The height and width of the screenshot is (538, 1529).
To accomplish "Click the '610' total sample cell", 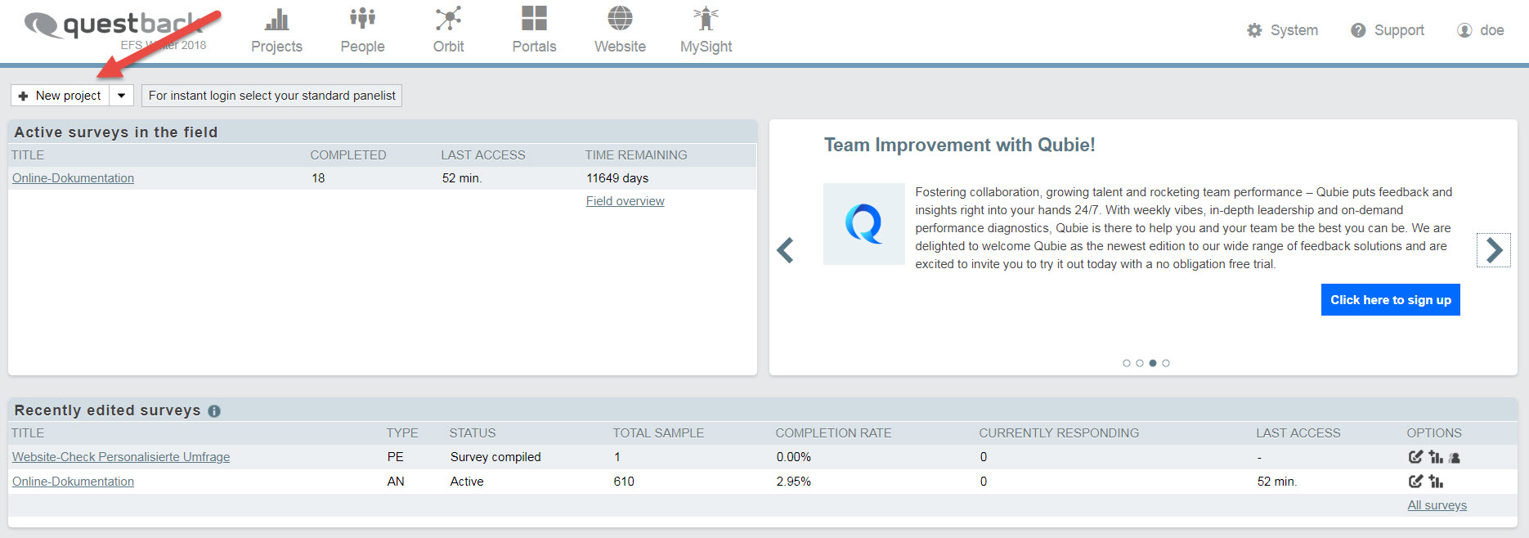I will coord(624,482).
